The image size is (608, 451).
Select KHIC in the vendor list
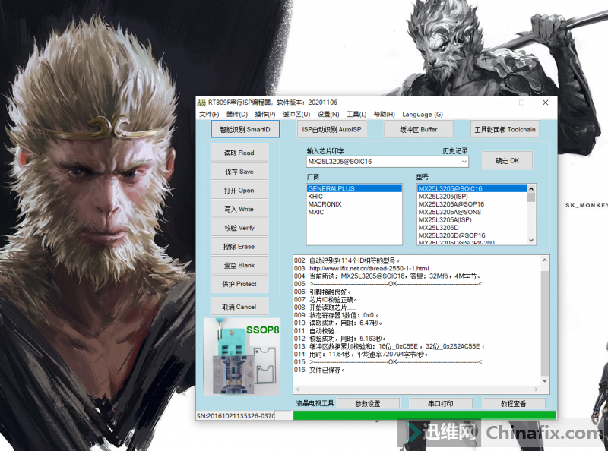point(354,197)
